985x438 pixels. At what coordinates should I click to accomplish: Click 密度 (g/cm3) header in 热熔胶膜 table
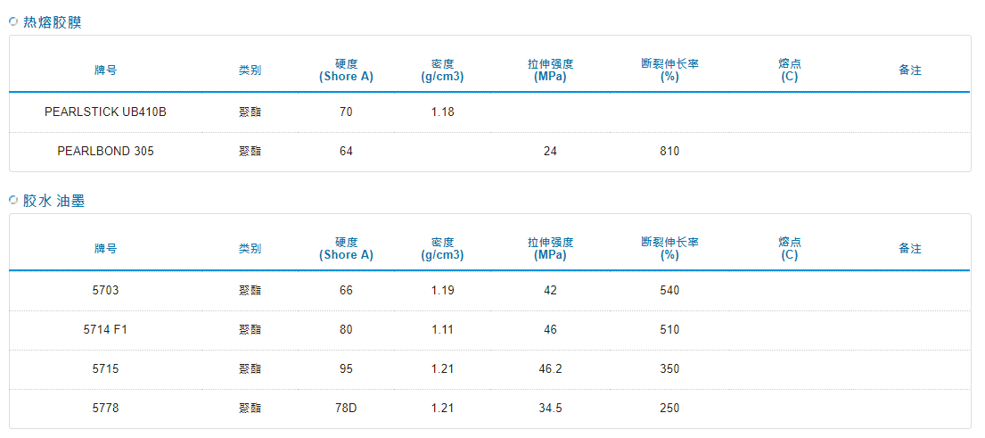click(442, 70)
